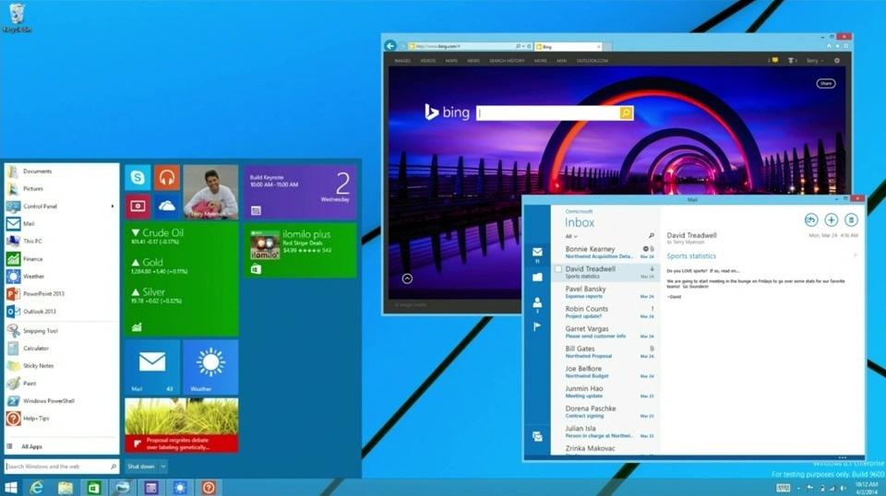Click the Bing search box
Screen dimensions: 886x496
pyautogui.click(x=548, y=112)
